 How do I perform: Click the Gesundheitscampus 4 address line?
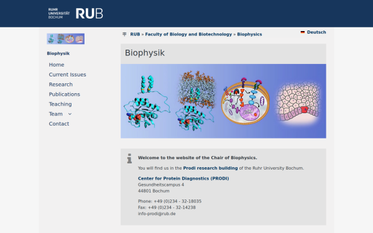pyautogui.click(x=161, y=185)
